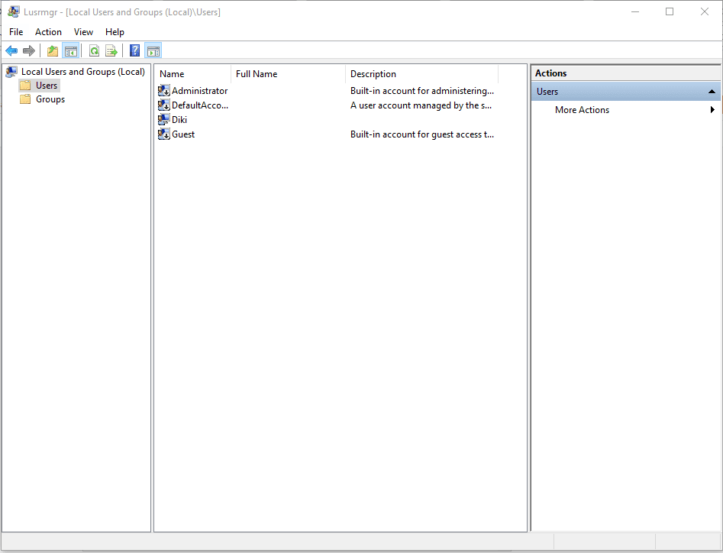Click the Administrator user account icon

point(163,91)
